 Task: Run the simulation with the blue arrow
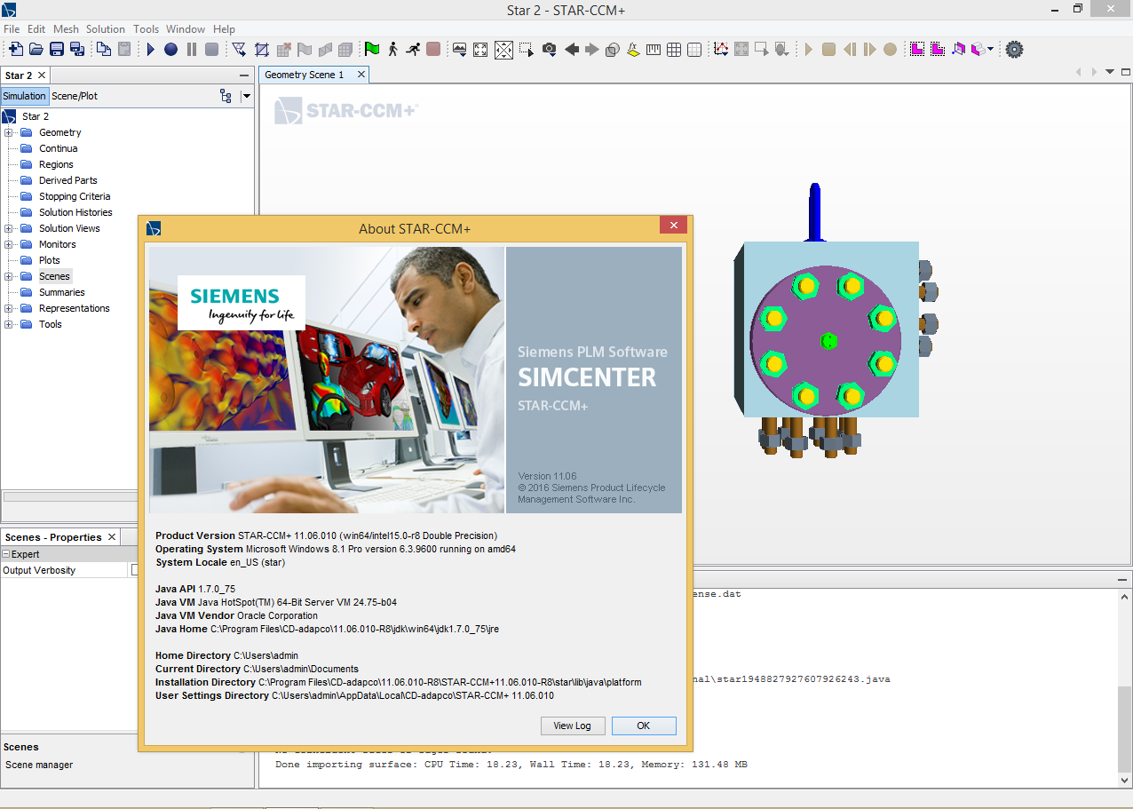click(151, 50)
